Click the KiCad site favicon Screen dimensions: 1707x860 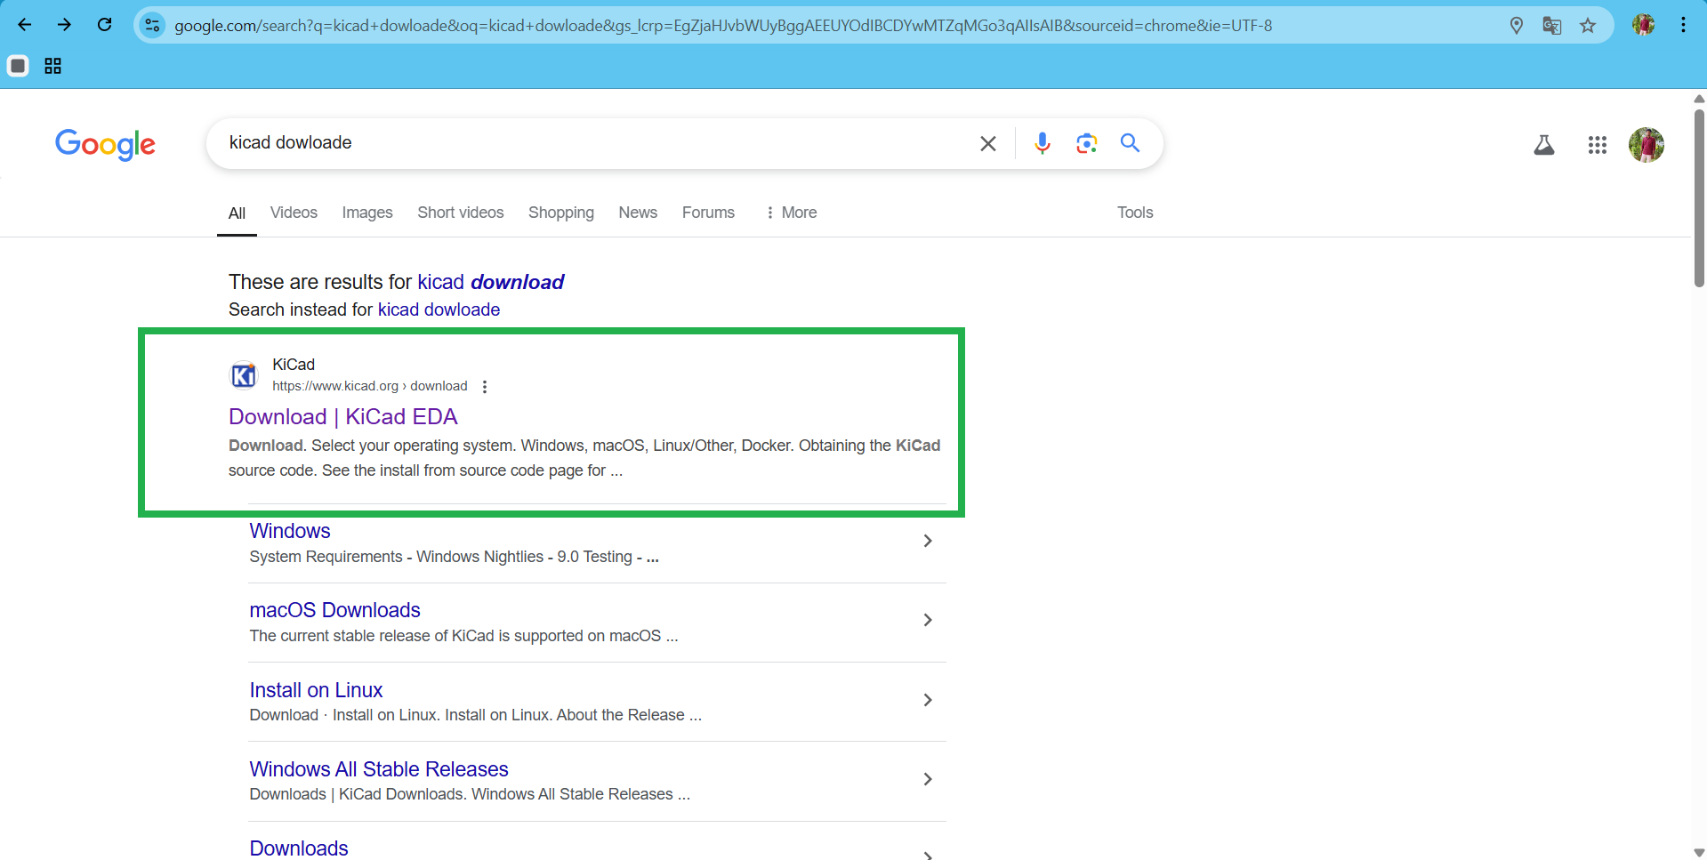244,376
